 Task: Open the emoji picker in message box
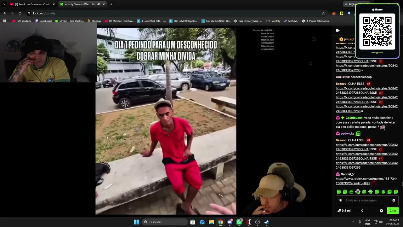point(394,200)
